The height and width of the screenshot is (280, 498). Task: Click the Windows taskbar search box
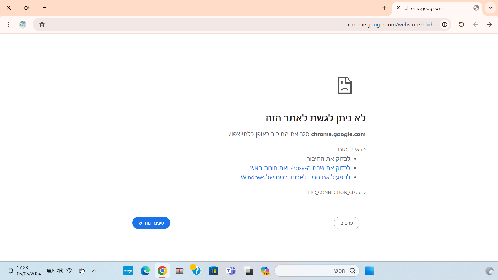(x=317, y=271)
